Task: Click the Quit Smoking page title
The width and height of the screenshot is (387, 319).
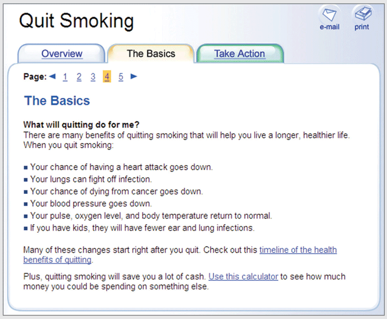Action: (76, 21)
